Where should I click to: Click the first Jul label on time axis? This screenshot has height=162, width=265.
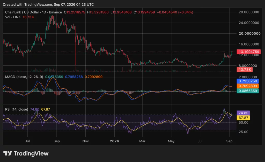tap(27, 141)
